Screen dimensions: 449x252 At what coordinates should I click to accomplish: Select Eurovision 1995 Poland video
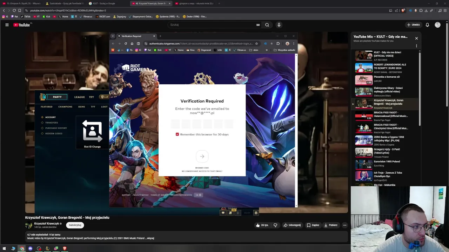(x=386, y=164)
